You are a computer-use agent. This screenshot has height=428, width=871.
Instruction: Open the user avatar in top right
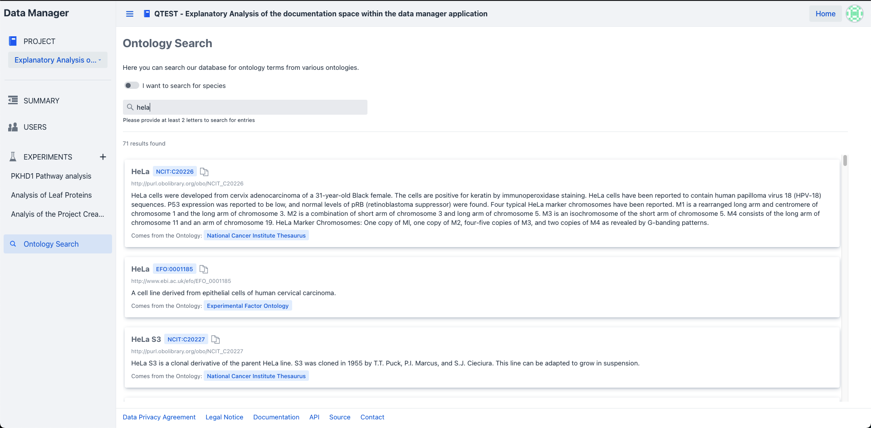[x=854, y=14]
